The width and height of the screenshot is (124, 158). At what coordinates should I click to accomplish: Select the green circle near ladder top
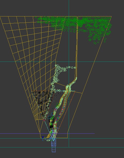pos(51,132)
